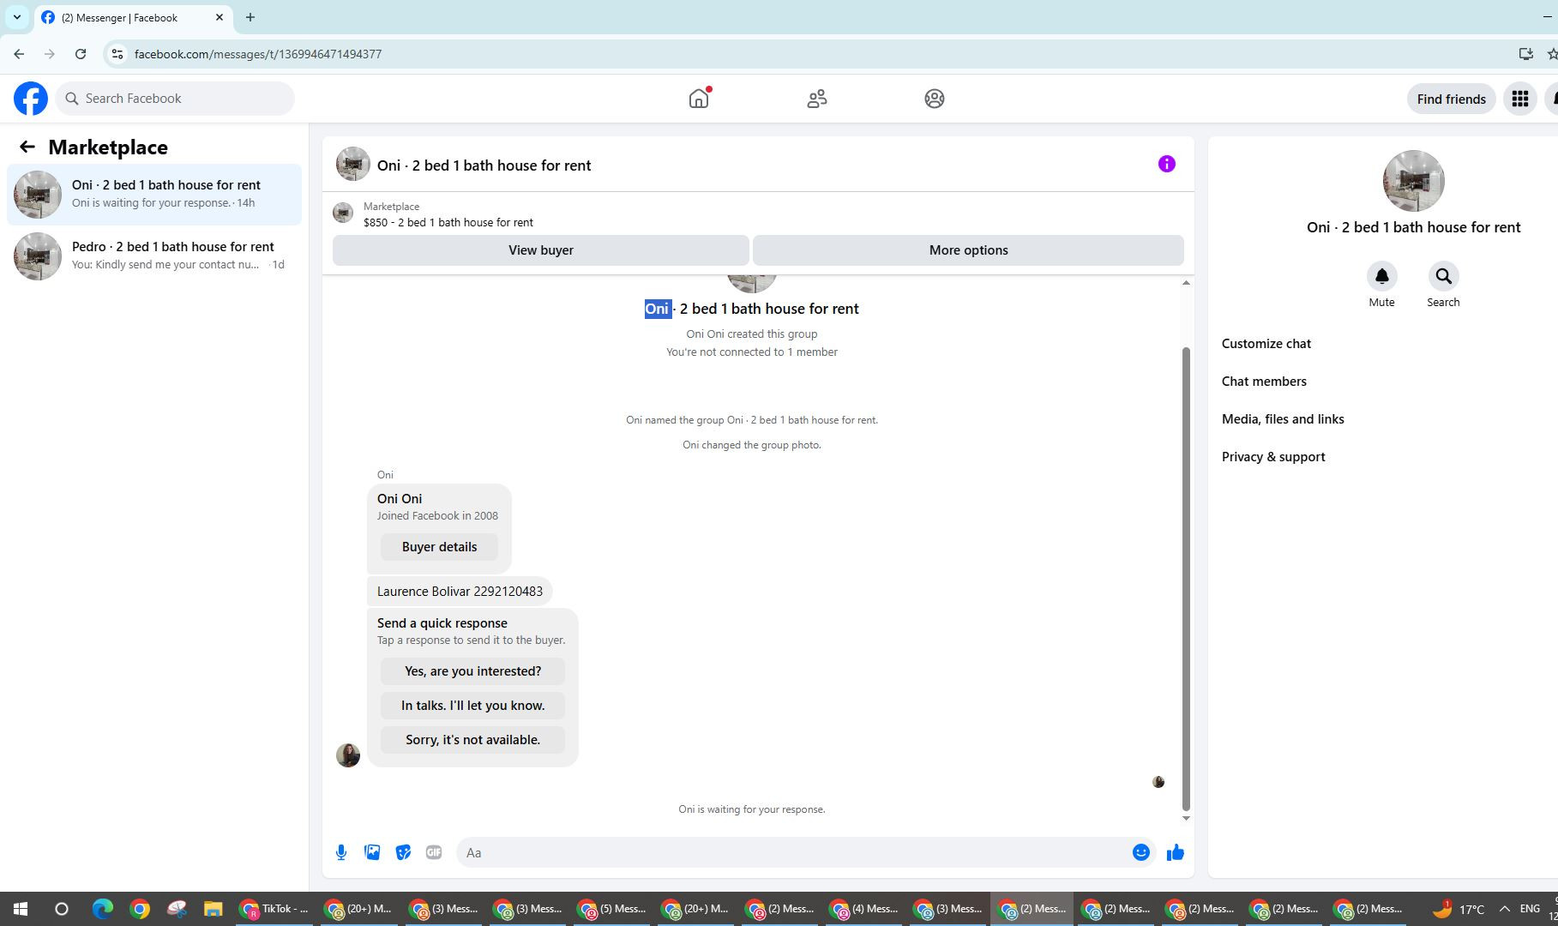Click sender avatar beside quick responses

pyautogui.click(x=348, y=755)
